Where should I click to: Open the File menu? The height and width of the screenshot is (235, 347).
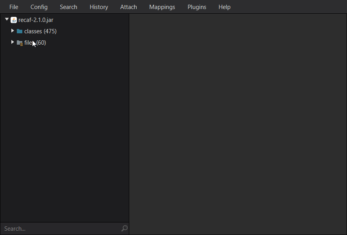point(14,7)
